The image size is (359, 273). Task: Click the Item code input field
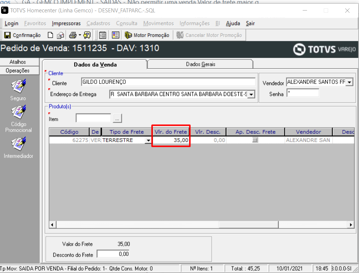[93, 118]
